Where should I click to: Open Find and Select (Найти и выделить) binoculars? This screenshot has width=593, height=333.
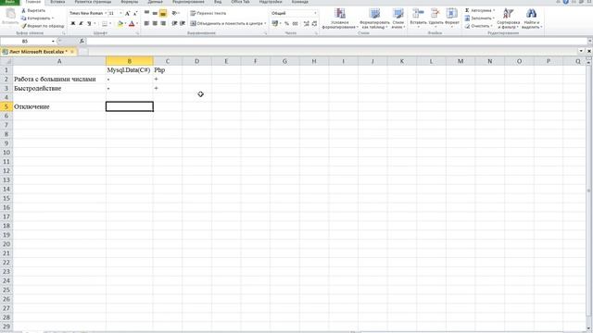[x=531, y=18]
